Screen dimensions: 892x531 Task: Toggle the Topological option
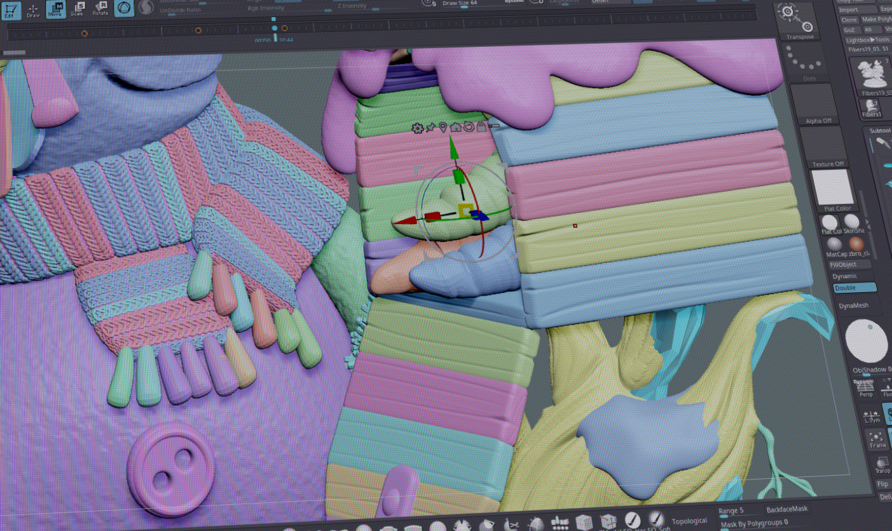click(x=689, y=520)
